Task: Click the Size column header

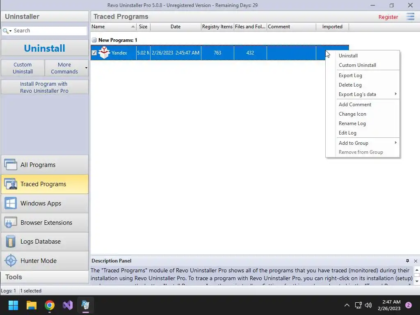Action: coord(143,27)
